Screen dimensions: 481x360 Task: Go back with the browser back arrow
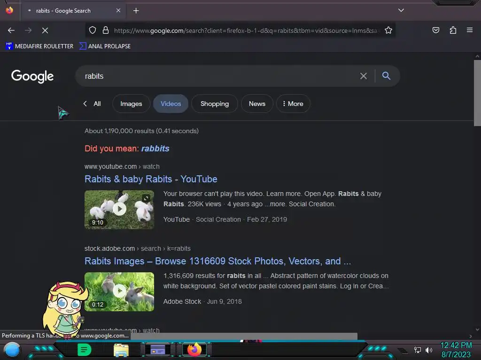click(11, 30)
